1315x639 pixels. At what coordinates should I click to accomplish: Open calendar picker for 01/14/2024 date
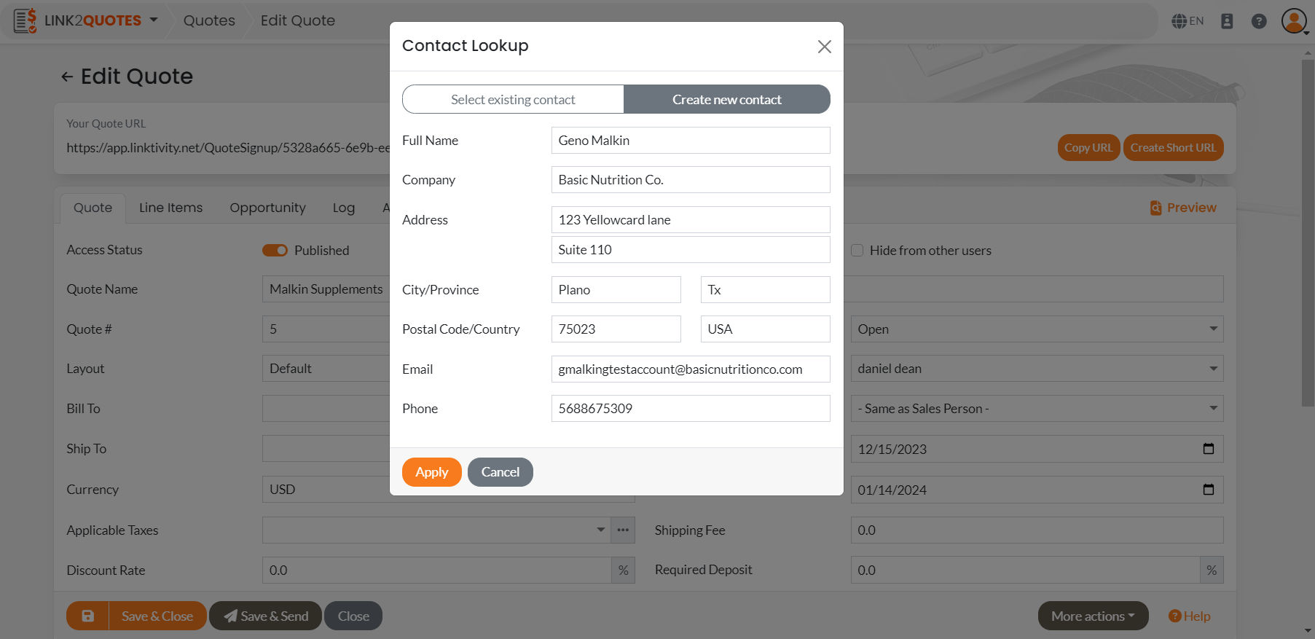click(x=1209, y=490)
